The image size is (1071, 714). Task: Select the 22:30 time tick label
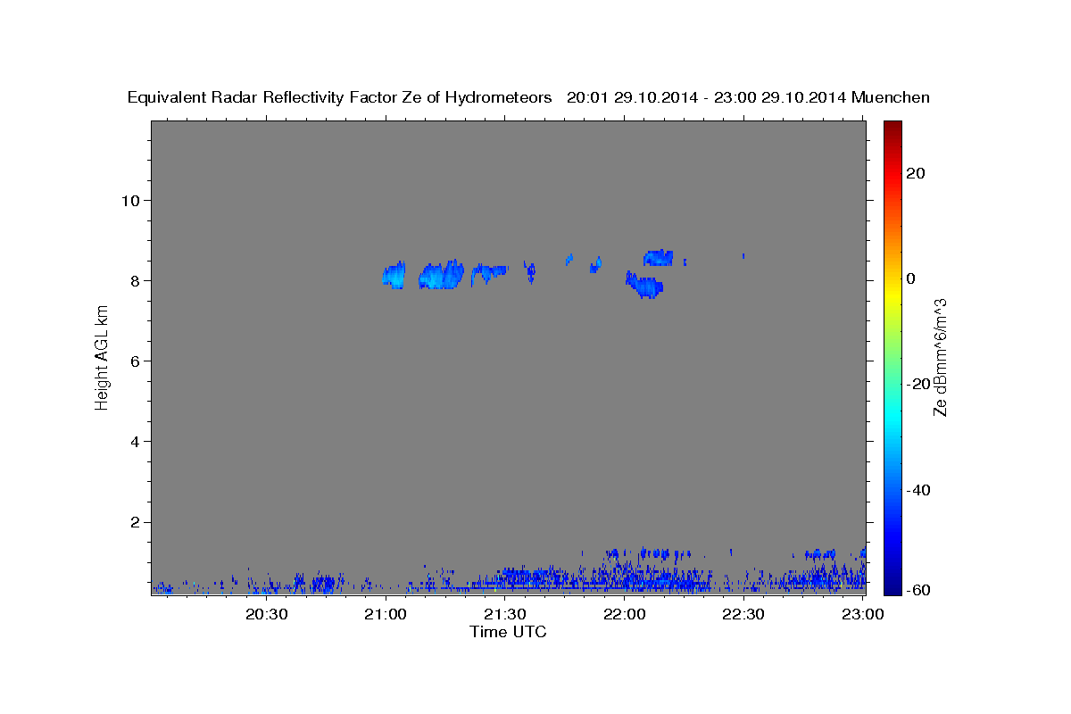[743, 614]
